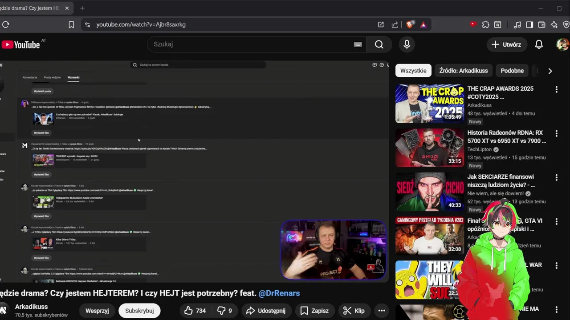Bookmark this page using the bookmark icon

pyautogui.click(x=71, y=24)
